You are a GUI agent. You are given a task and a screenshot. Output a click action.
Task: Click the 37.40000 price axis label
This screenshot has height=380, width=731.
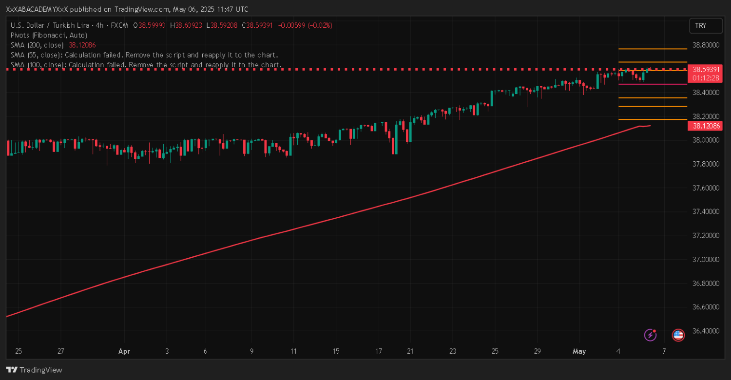[x=705, y=211]
